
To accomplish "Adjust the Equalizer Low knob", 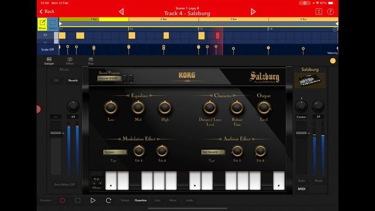I will click(x=111, y=107).
